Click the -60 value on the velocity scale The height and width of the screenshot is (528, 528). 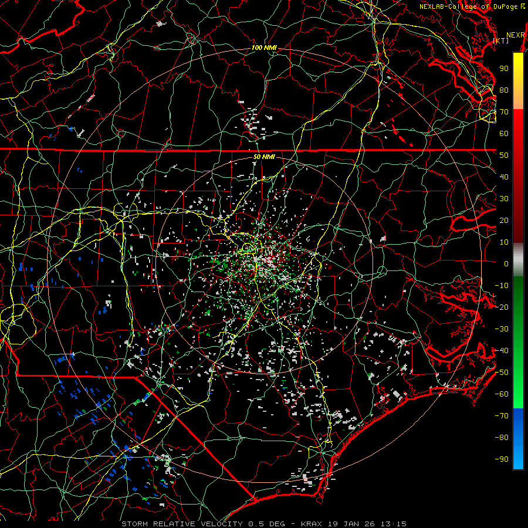tap(502, 394)
